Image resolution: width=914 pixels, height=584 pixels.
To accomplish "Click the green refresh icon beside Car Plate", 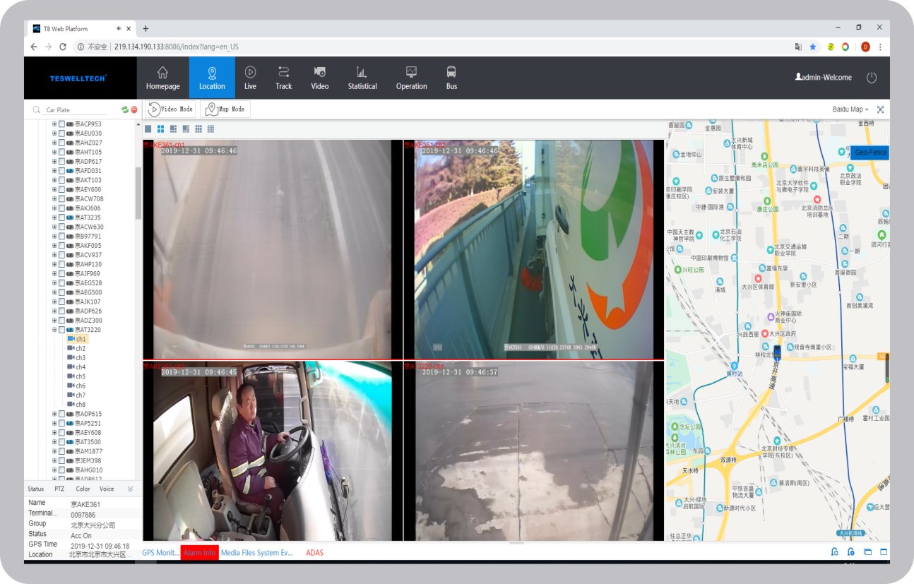I will tap(125, 109).
